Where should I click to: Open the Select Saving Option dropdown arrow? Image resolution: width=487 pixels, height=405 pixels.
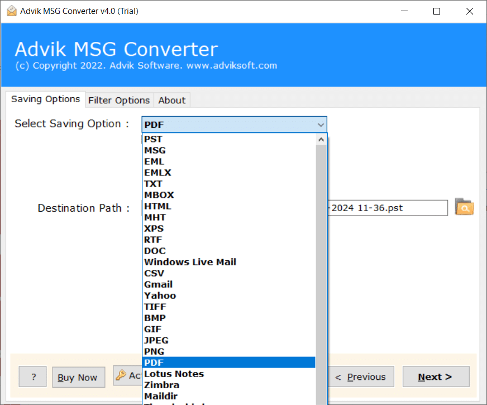321,125
